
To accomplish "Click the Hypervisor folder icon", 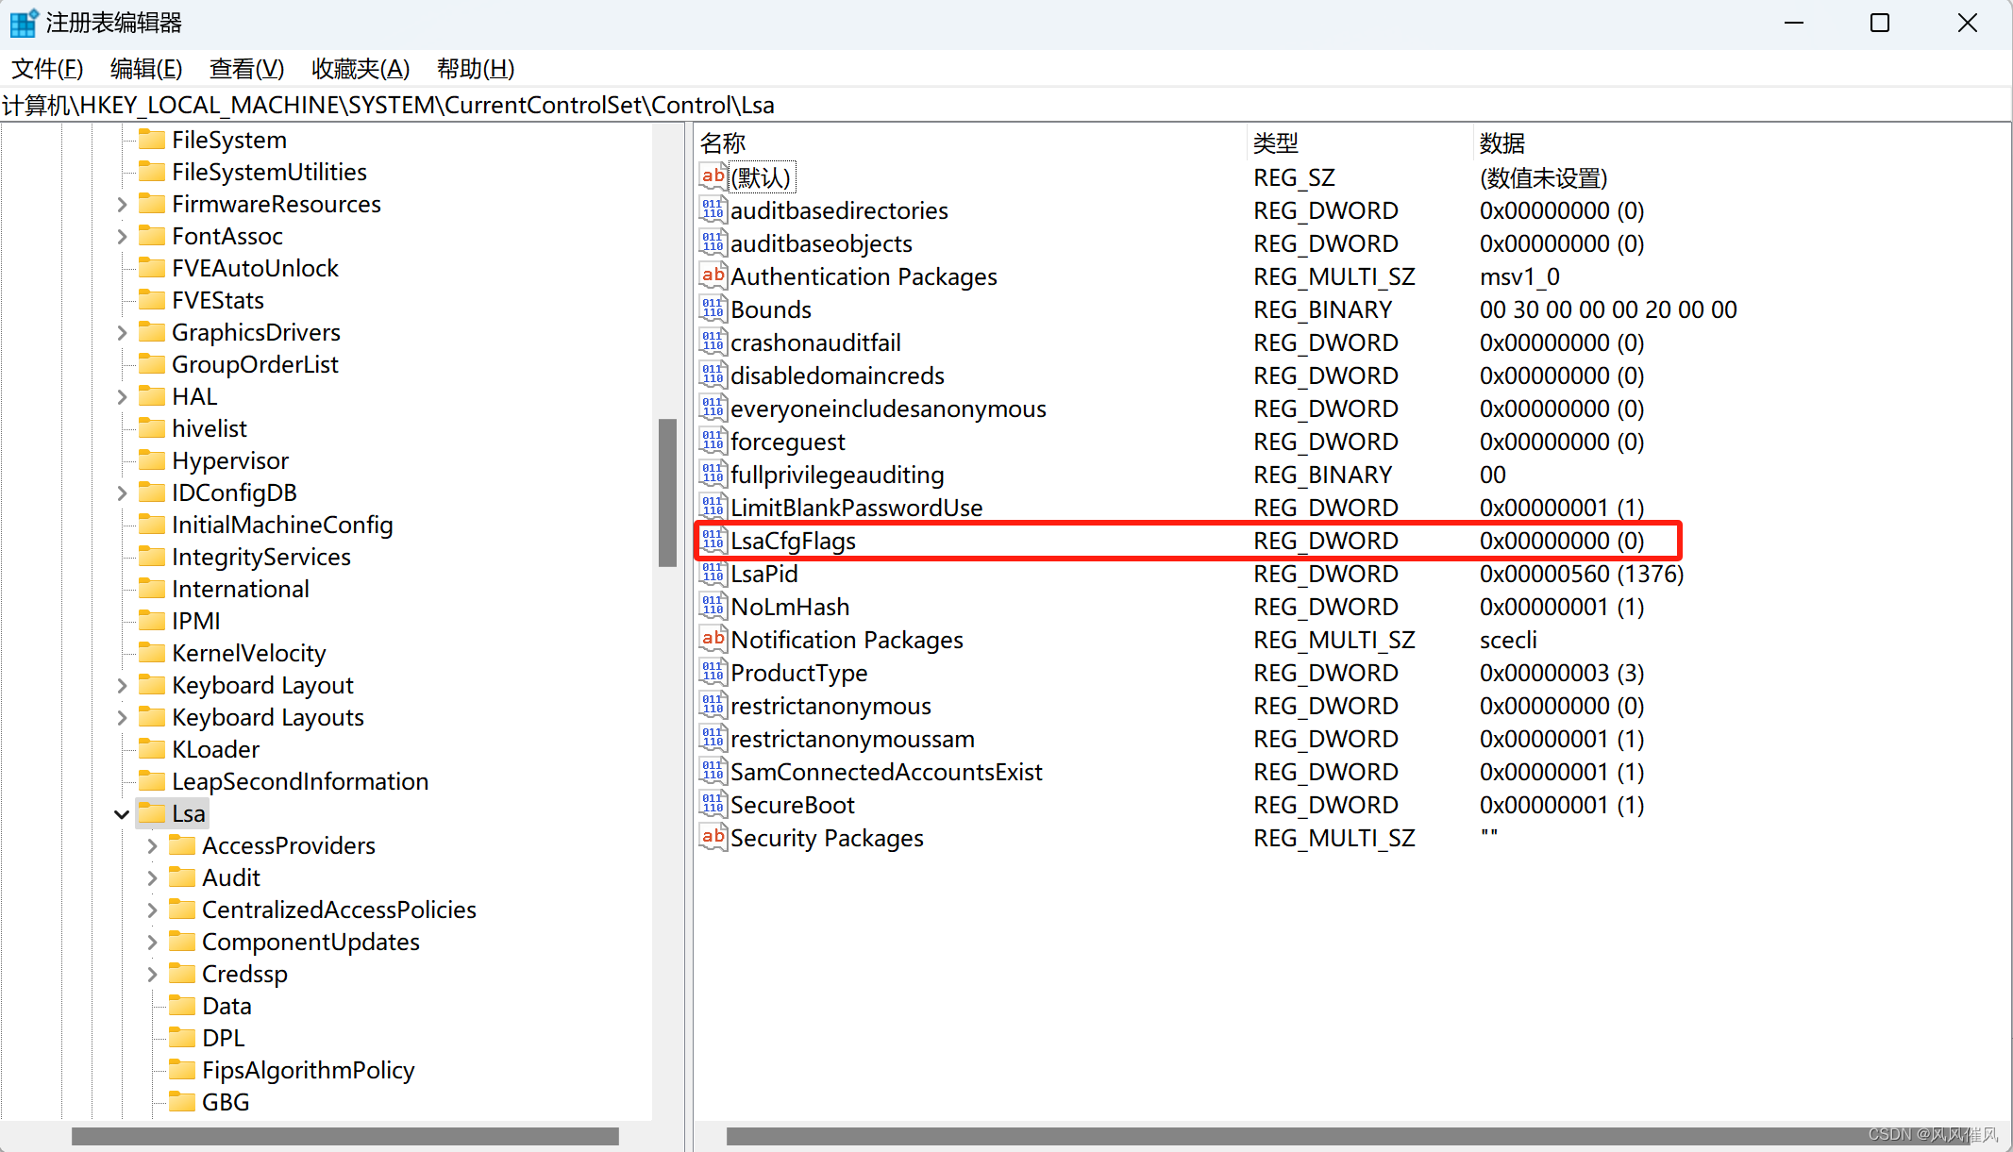I will 152,460.
